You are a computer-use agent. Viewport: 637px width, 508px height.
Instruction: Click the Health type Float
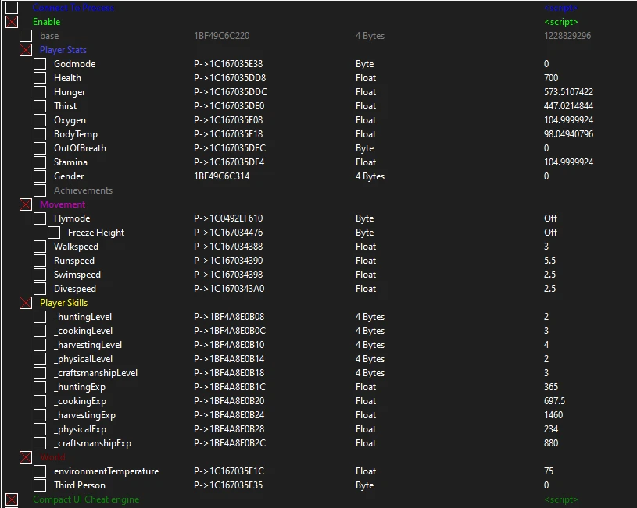(x=366, y=78)
